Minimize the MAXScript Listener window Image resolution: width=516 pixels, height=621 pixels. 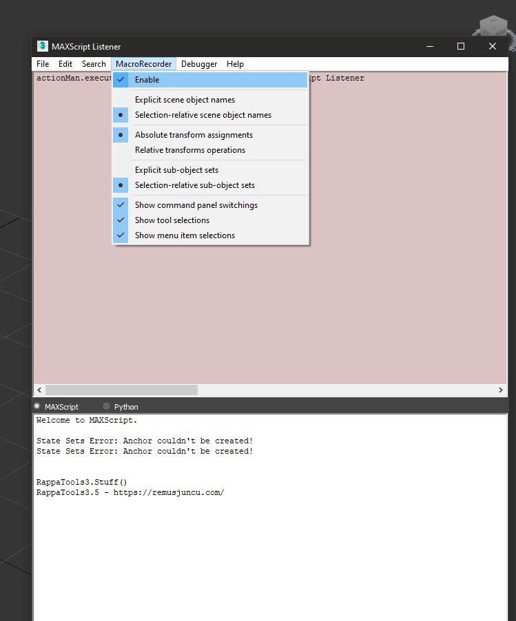[x=430, y=46]
